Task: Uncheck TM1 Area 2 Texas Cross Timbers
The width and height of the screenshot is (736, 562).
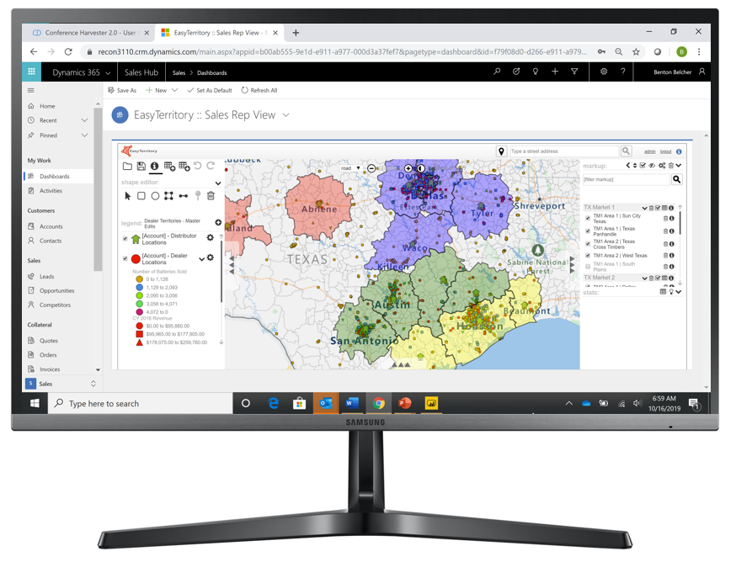Action: (588, 243)
